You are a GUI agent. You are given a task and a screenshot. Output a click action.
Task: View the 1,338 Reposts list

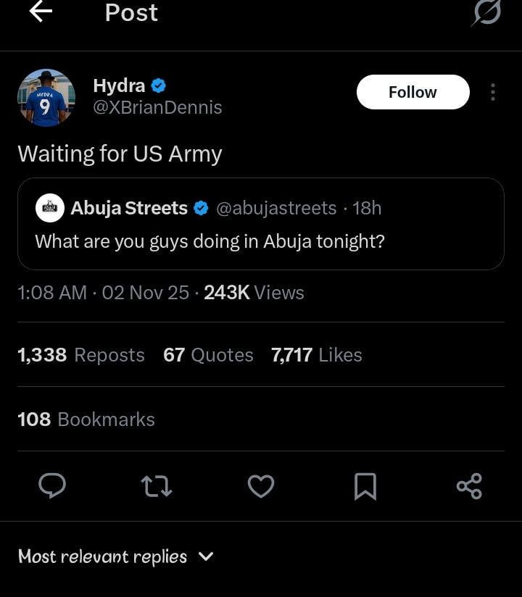point(80,355)
